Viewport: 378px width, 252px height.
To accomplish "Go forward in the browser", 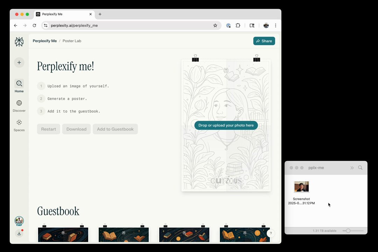I will click(25, 25).
